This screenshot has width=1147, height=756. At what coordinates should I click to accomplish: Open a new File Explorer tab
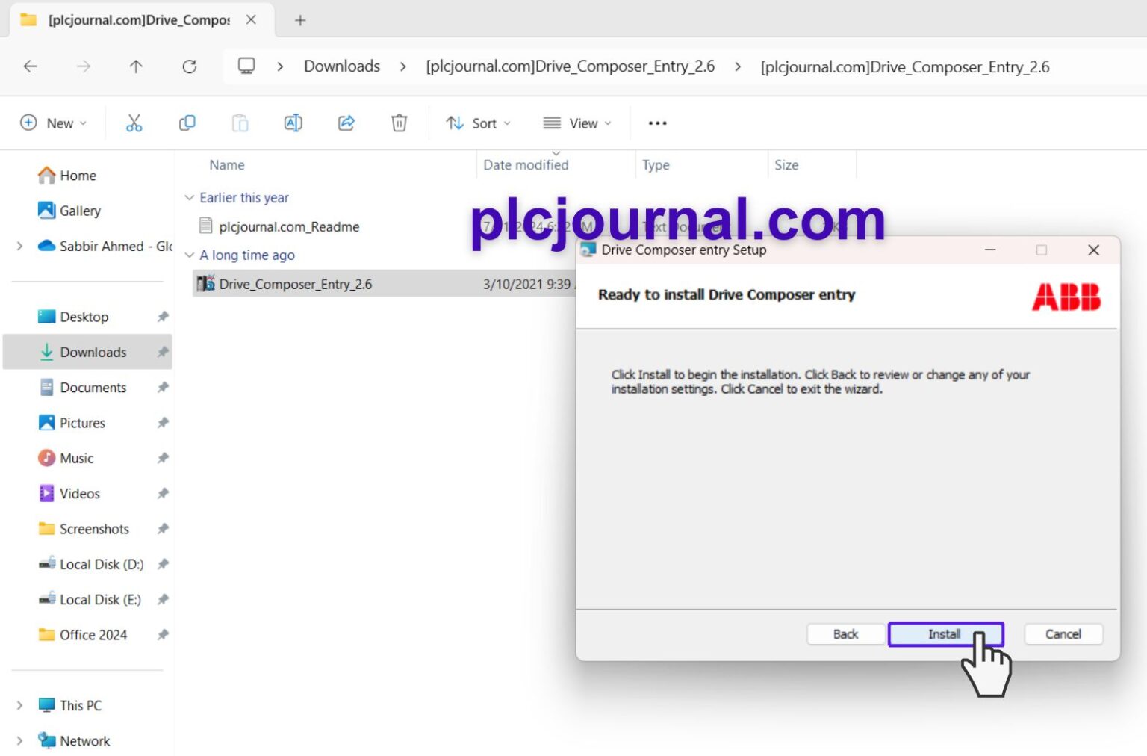tap(300, 20)
